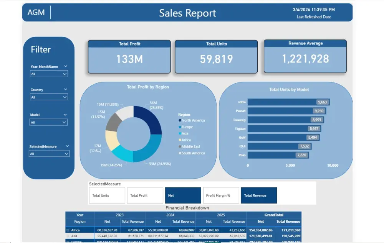Select the Tiguan bar in Total Units chart
The image size is (384, 243).
[x=284, y=128]
